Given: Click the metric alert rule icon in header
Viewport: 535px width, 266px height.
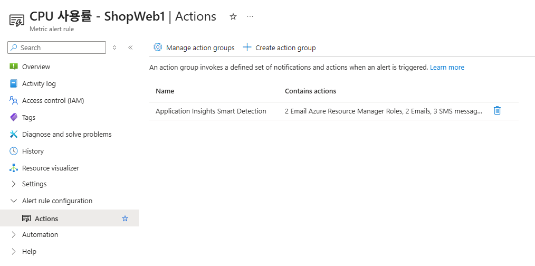Looking at the screenshot, I should pos(16,21).
